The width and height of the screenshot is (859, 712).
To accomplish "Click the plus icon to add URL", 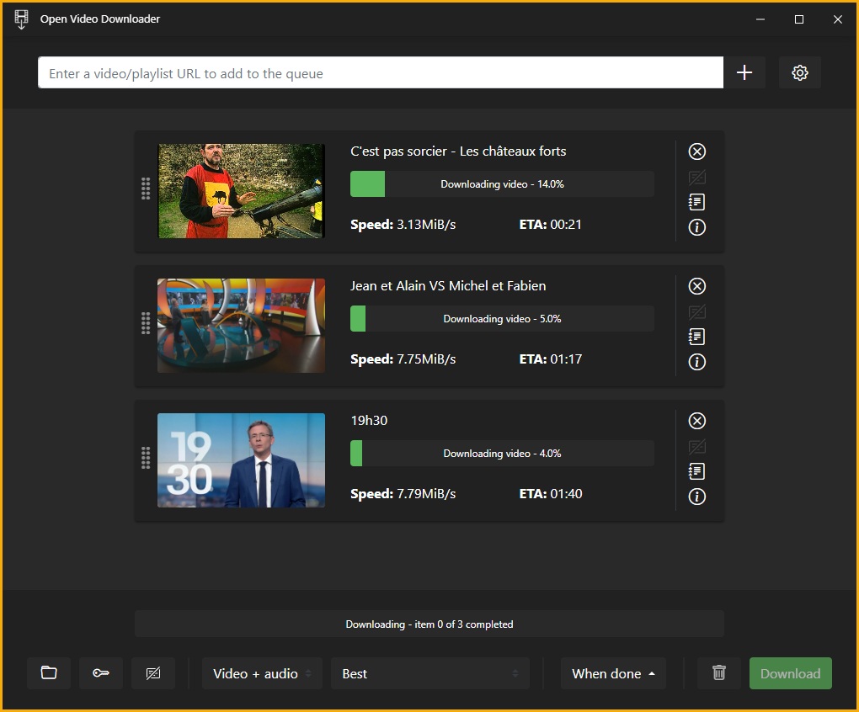I will [x=744, y=73].
